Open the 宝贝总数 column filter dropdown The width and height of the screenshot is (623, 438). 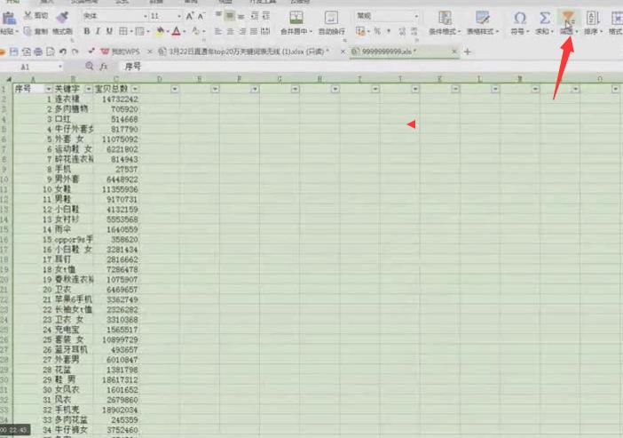tap(134, 90)
